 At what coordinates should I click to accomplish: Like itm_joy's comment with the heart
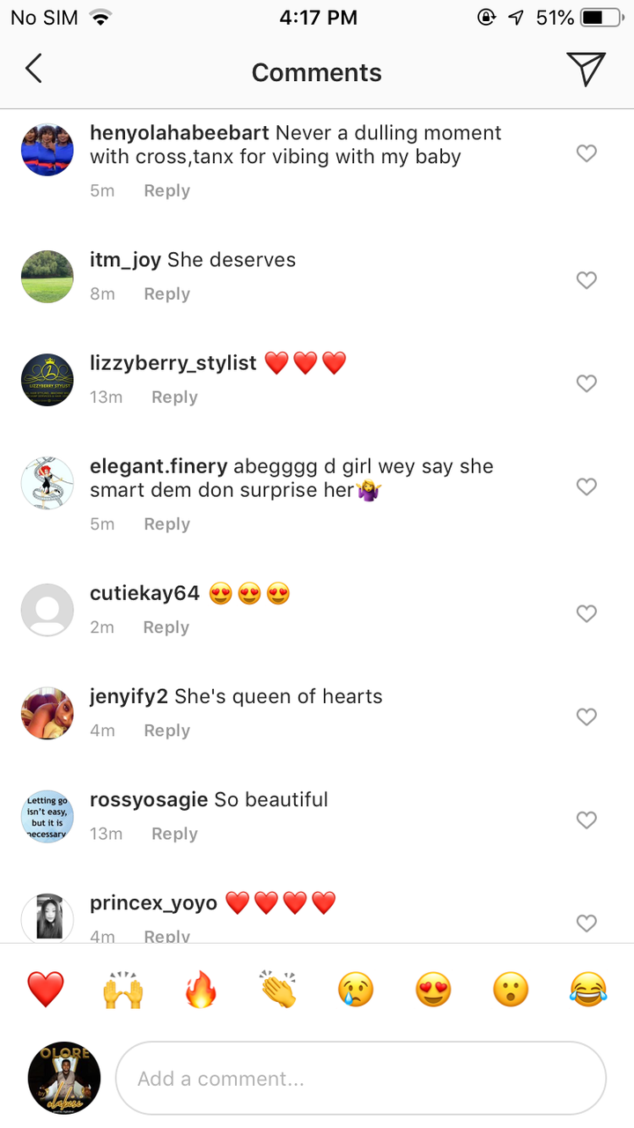[x=586, y=280]
